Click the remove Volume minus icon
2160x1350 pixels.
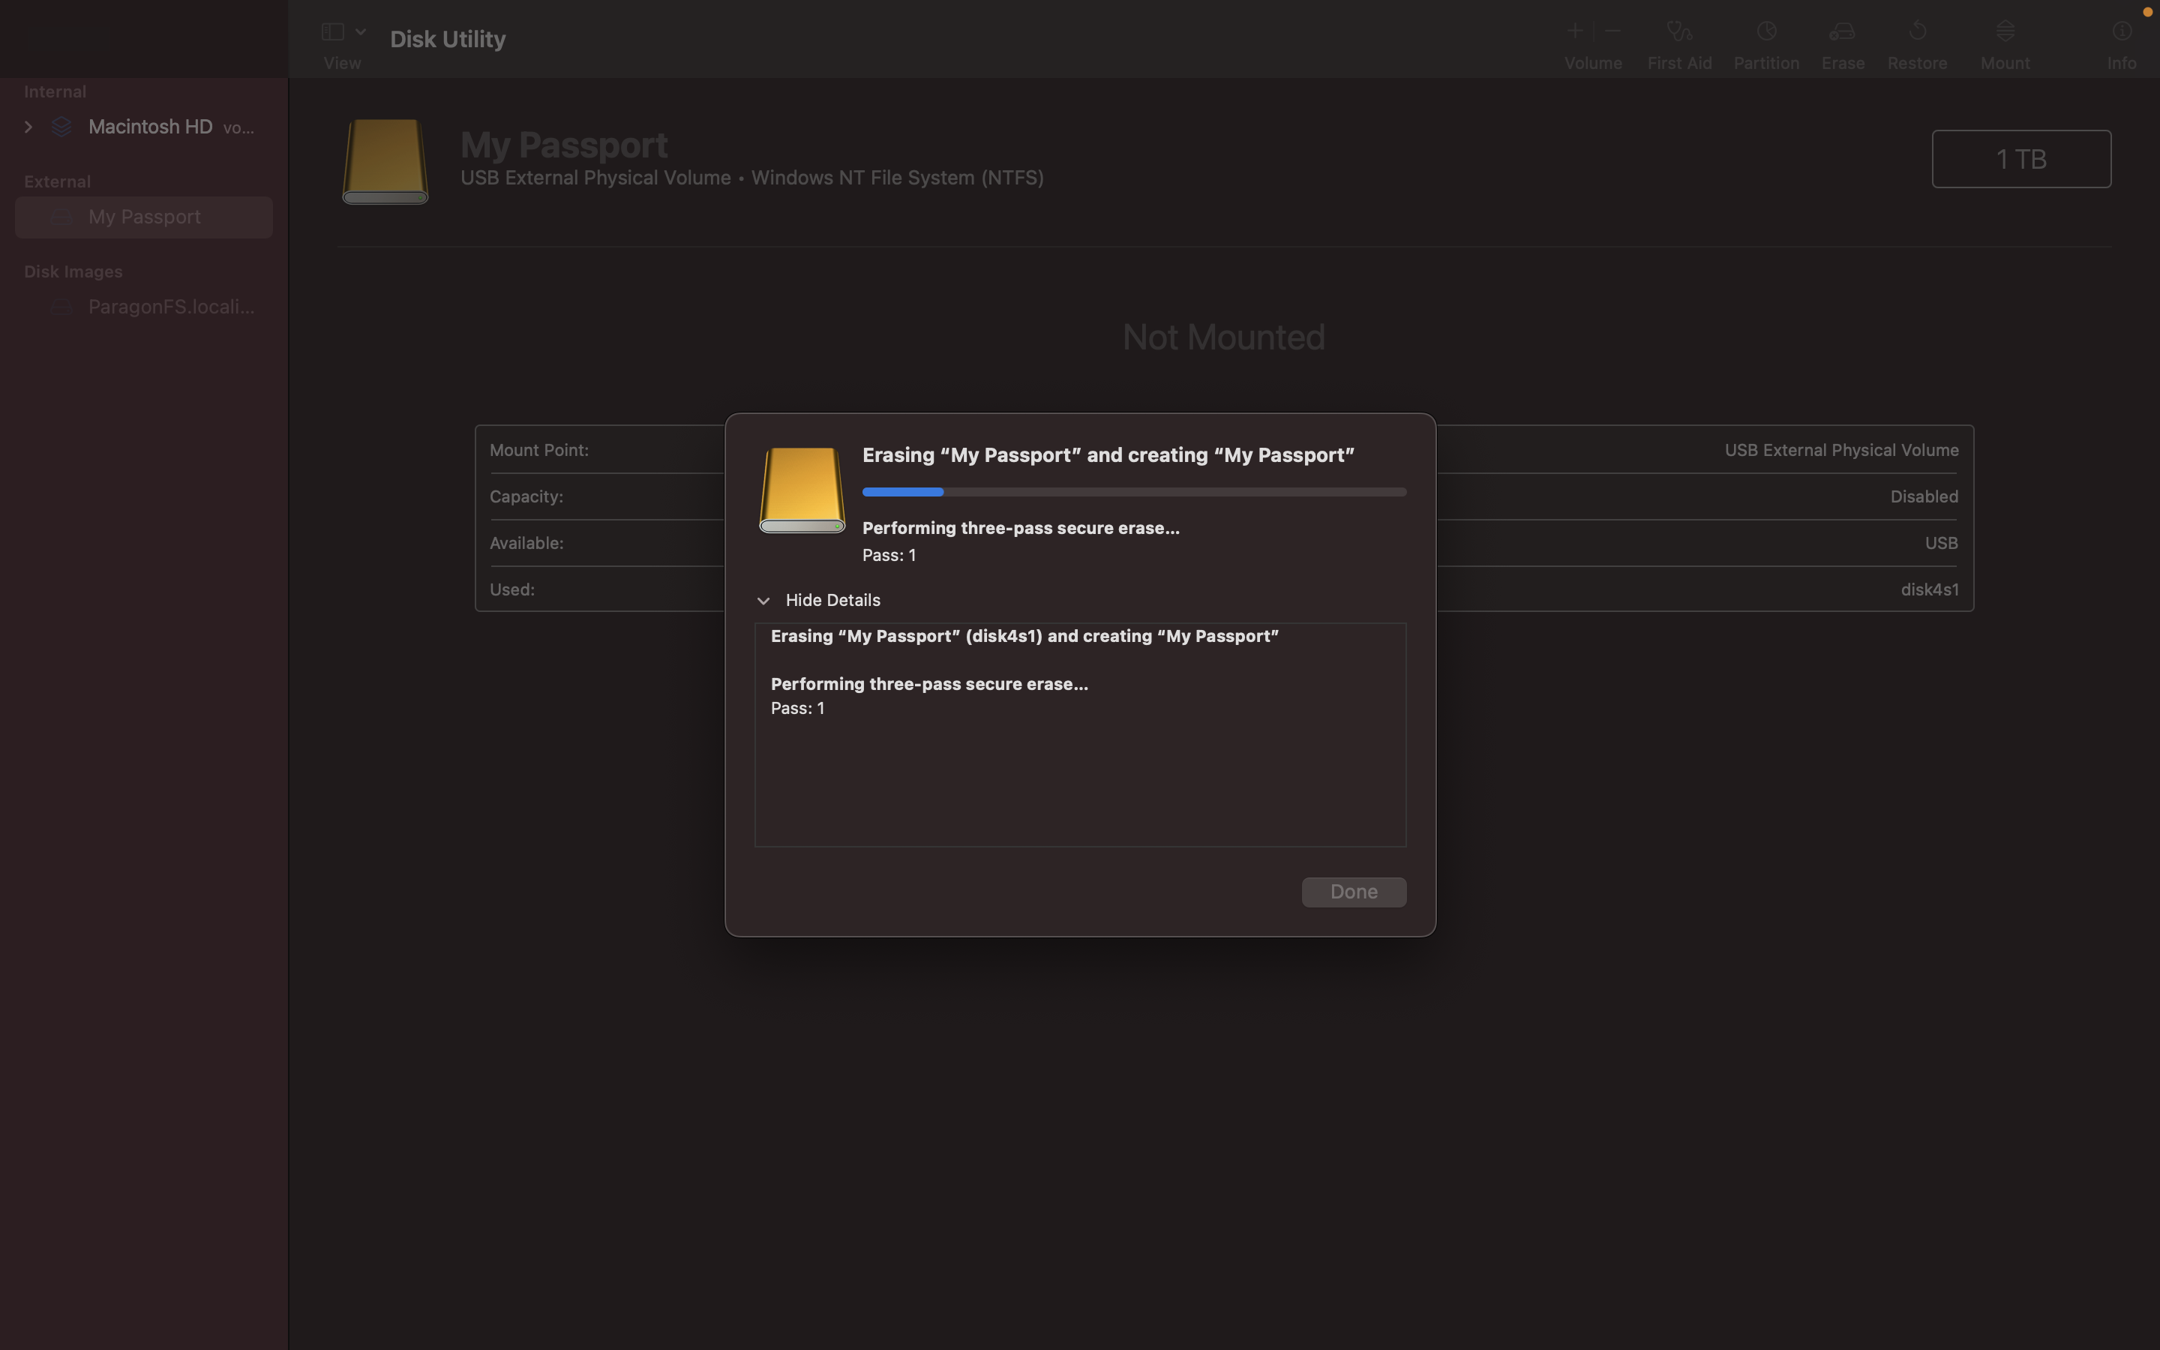tap(1612, 32)
